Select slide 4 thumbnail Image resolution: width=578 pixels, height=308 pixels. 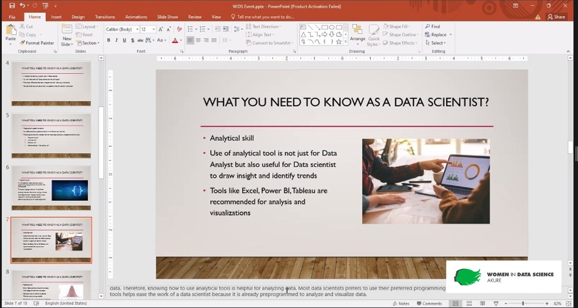pyautogui.click(x=51, y=84)
